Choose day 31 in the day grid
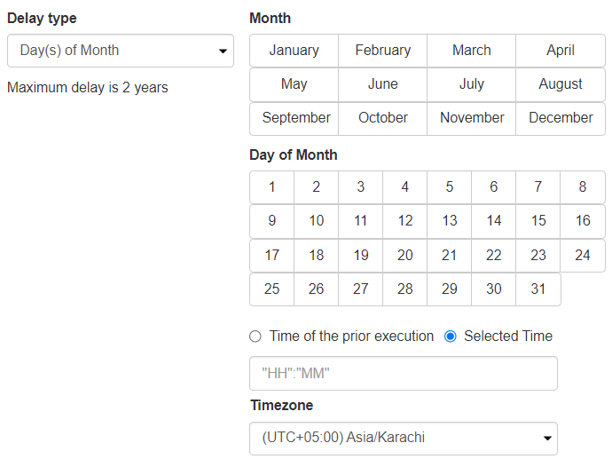612x459 pixels. point(538,289)
